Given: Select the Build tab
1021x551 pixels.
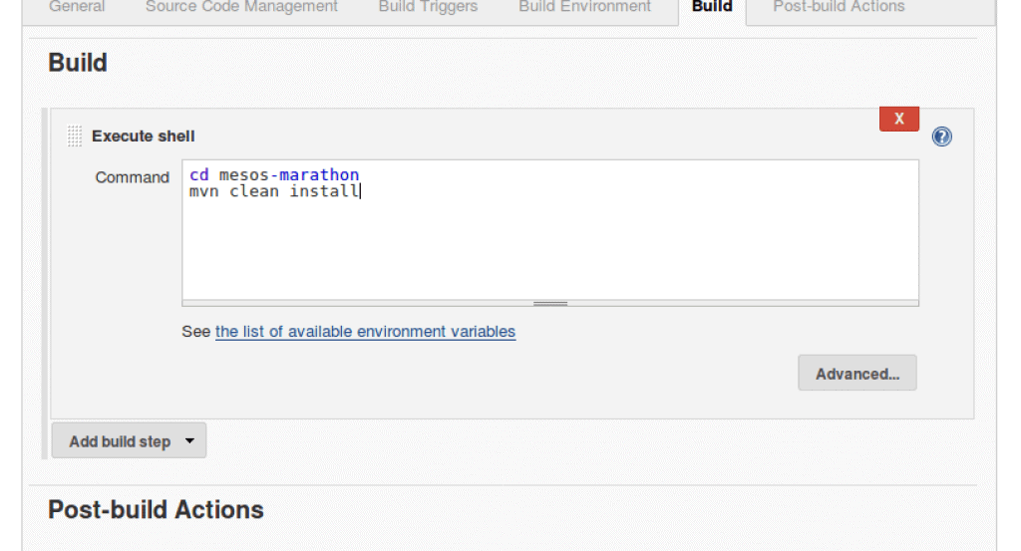Looking at the screenshot, I should pos(712,7).
